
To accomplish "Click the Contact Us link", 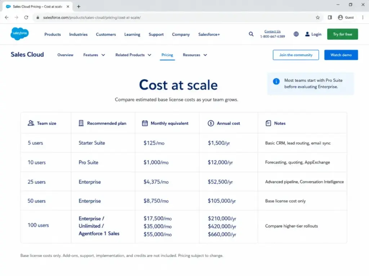I will tap(272, 31).
